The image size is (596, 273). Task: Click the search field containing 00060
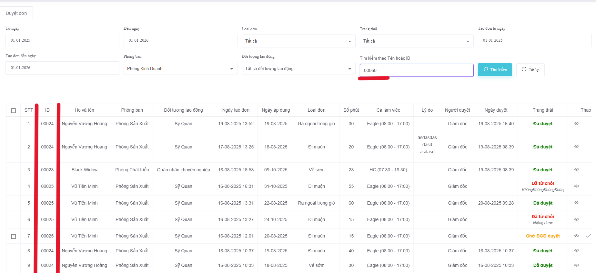pos(416,70)
